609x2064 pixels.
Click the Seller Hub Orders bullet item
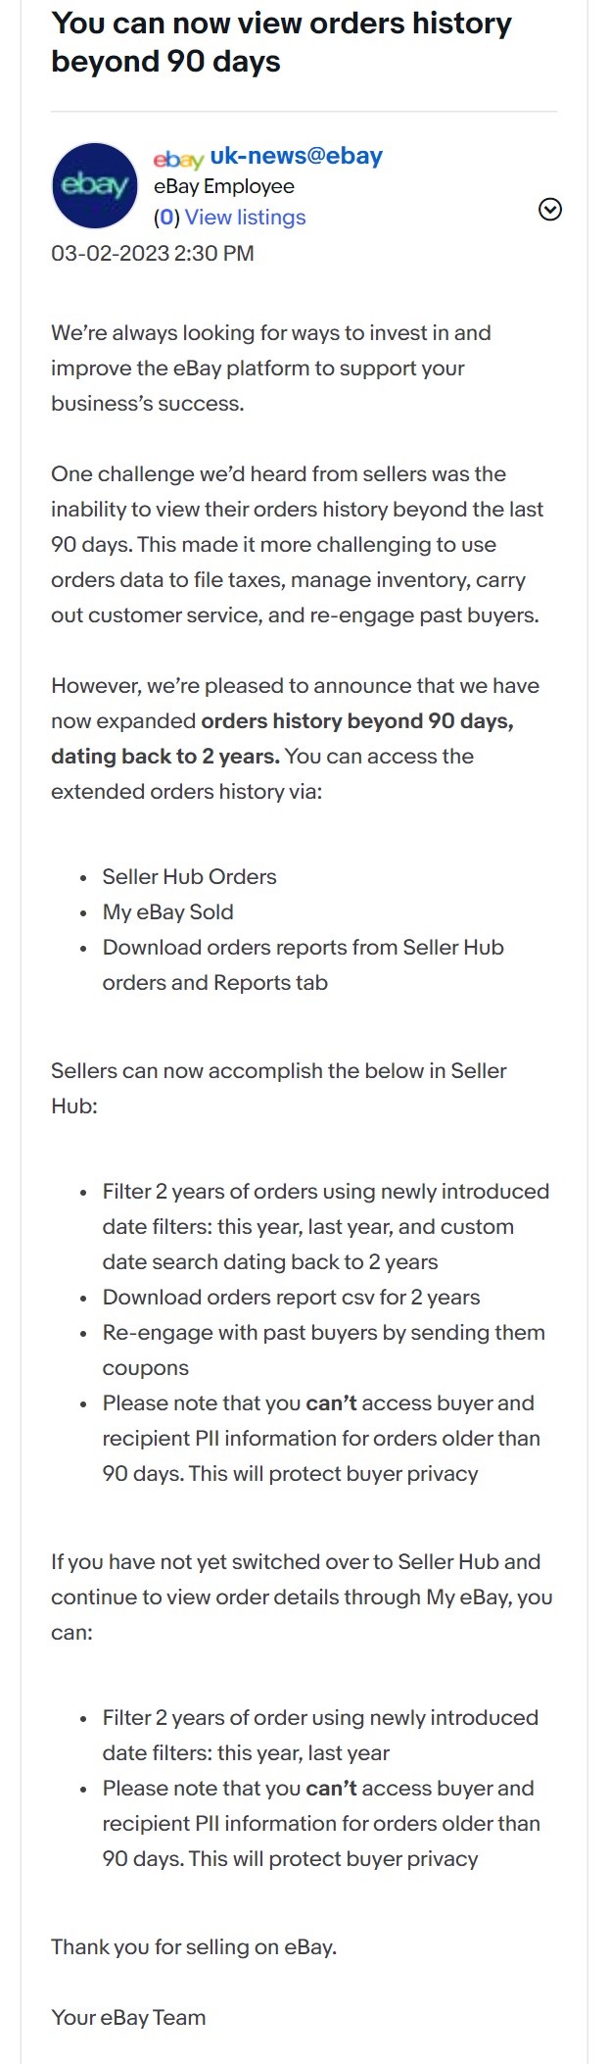(189, 877)
